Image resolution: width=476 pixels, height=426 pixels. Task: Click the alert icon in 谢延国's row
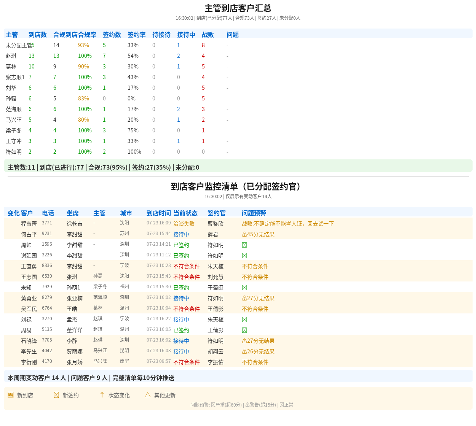[x=244, y=256]
